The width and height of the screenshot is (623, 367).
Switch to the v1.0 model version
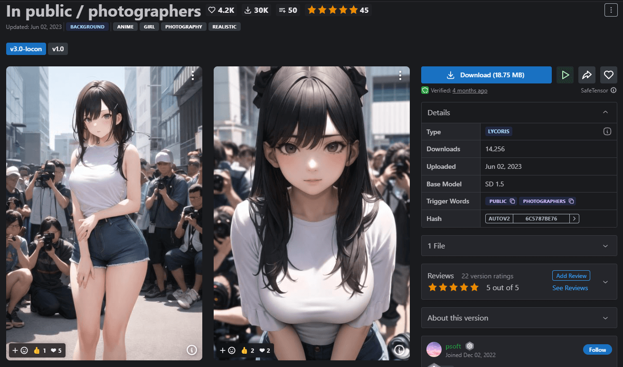pos(57,48)
